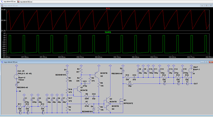The width and height of the screenshot is (213, 117).
Task: Select the L7 ferrite bead symbol
Action: coord(187,84)
